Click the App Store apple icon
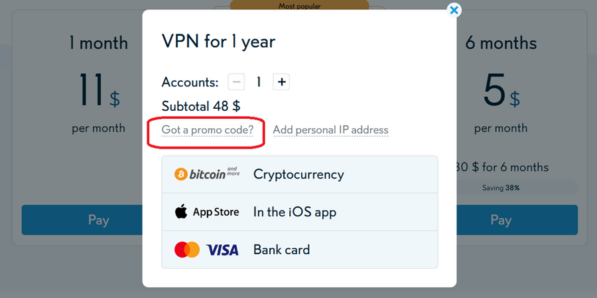597x298 pixels. (x=181, y=212)
